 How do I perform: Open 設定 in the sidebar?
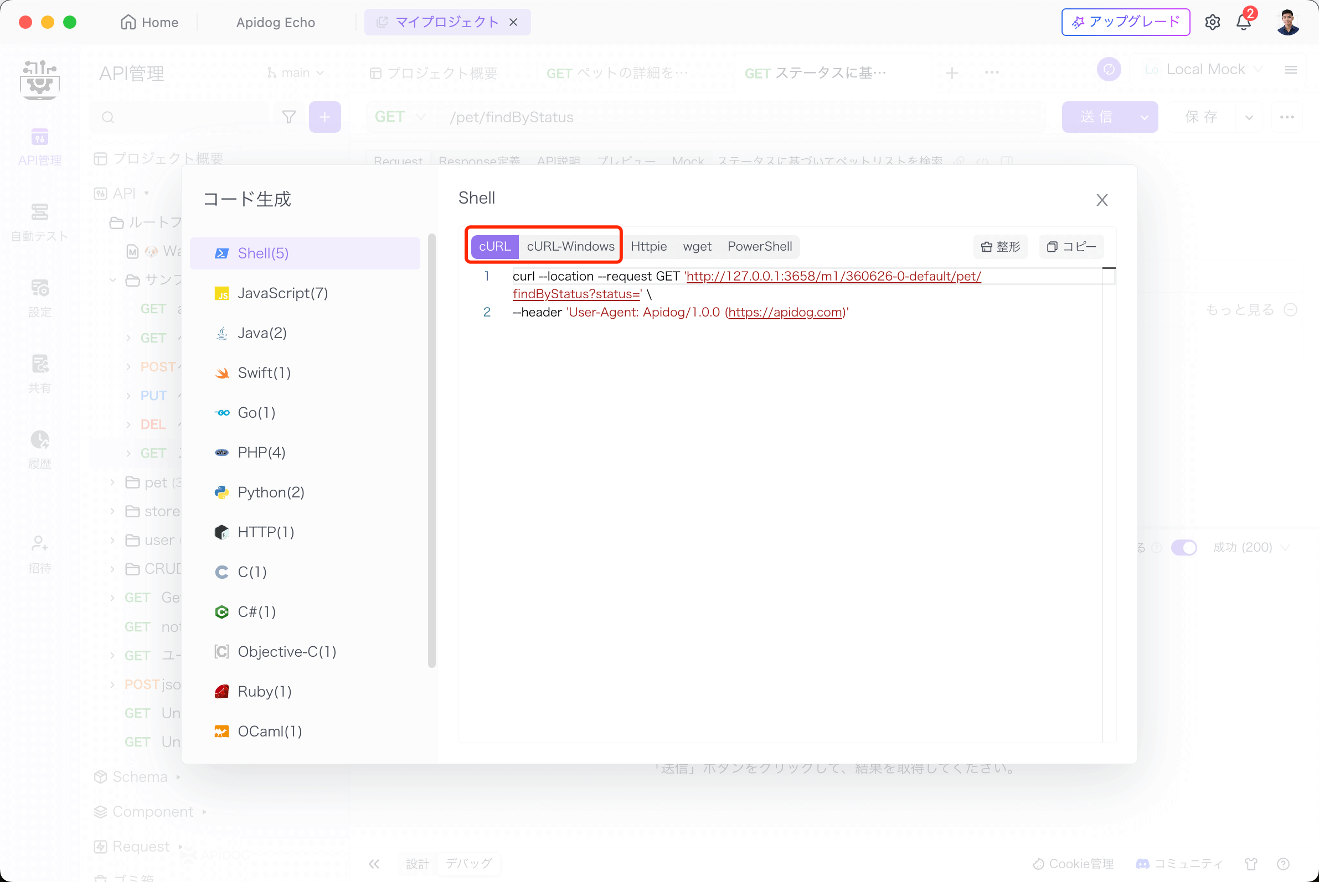(39, 299)
